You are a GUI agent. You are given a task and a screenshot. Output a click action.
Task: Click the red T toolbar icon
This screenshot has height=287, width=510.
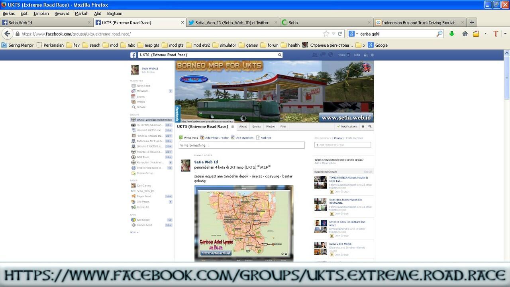coord(496,34)
